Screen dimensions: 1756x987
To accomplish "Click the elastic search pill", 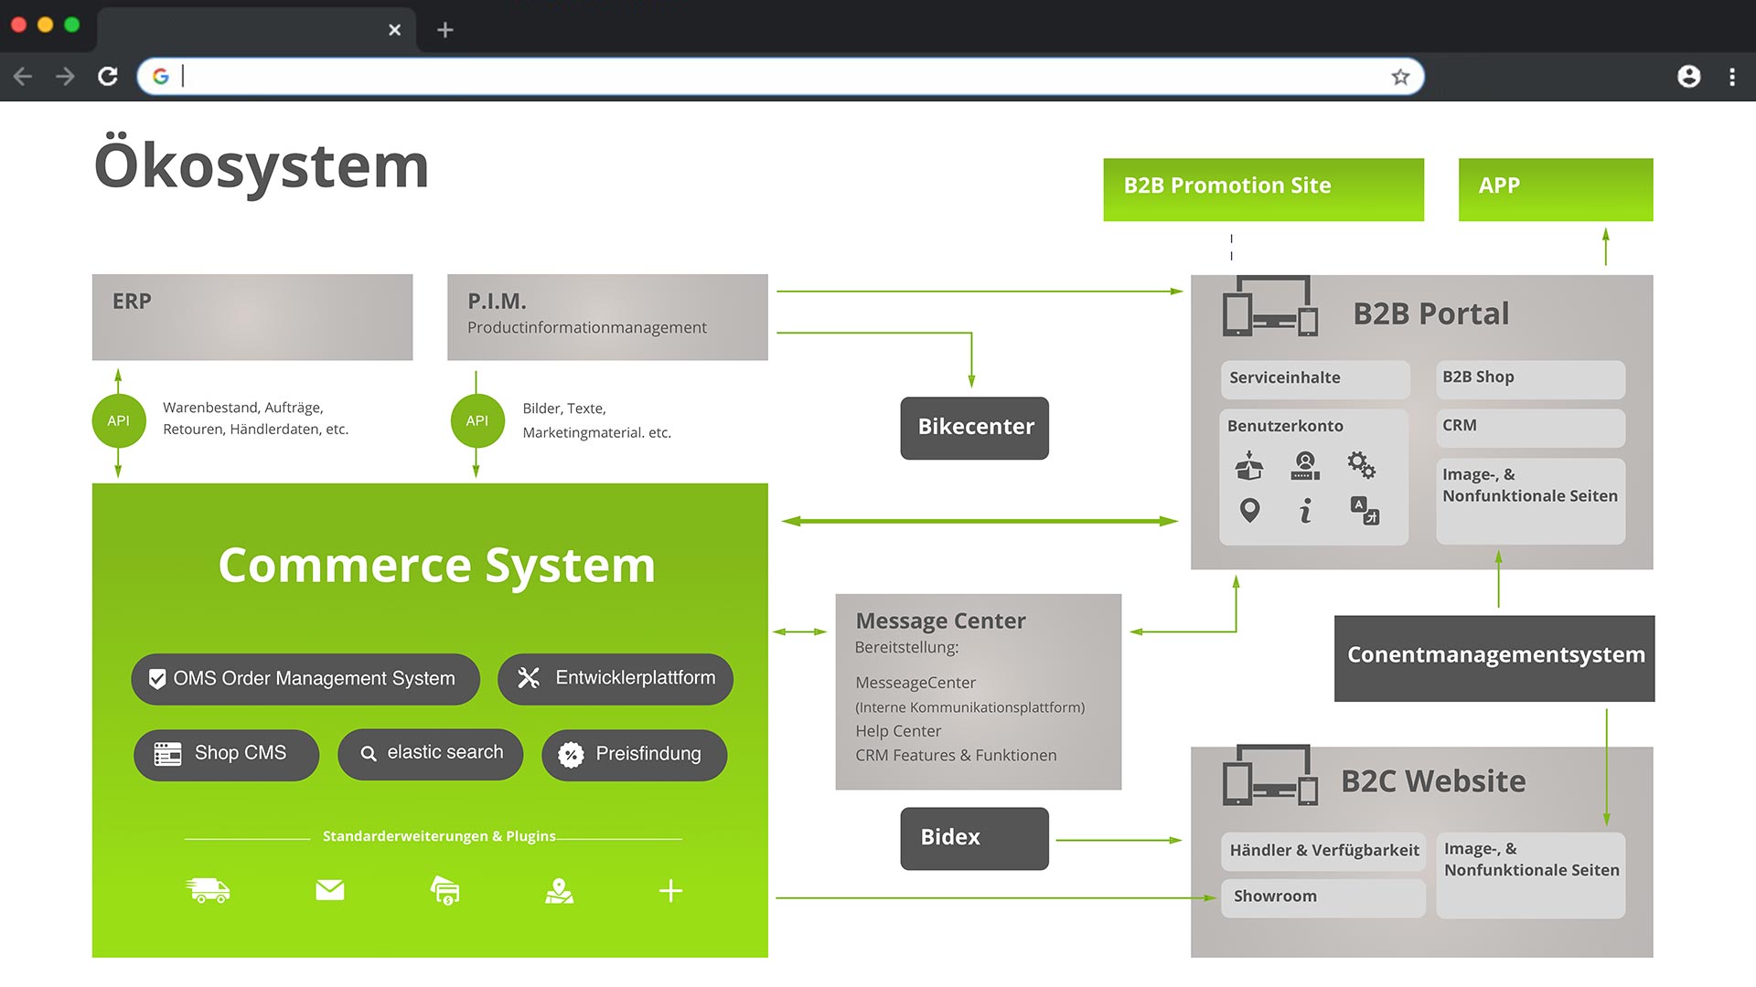I will pyautogui.click(x=430, y=754).
